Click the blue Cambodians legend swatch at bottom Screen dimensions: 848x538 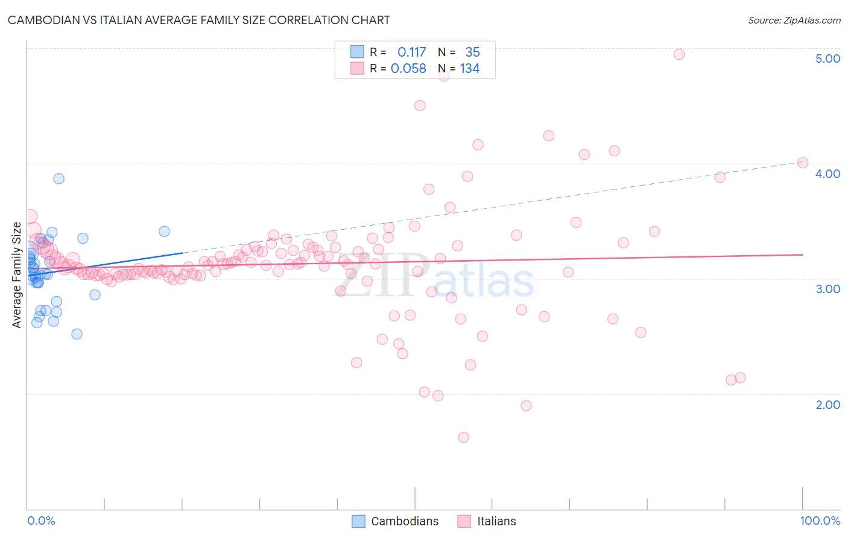point(358,521)
